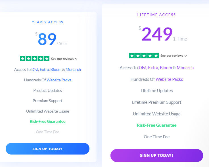Click Risk-Free Guarantee in the Yearly plan
This screenshot has height=167, width=209.
(48, 121)
